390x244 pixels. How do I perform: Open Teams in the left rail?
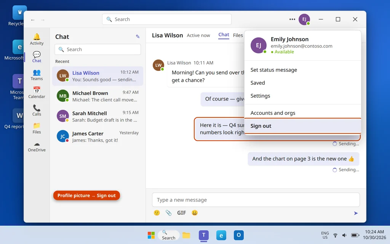pos(37,75)
